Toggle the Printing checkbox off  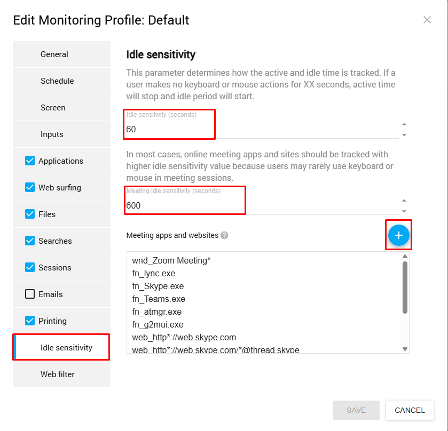pos(30,321)
